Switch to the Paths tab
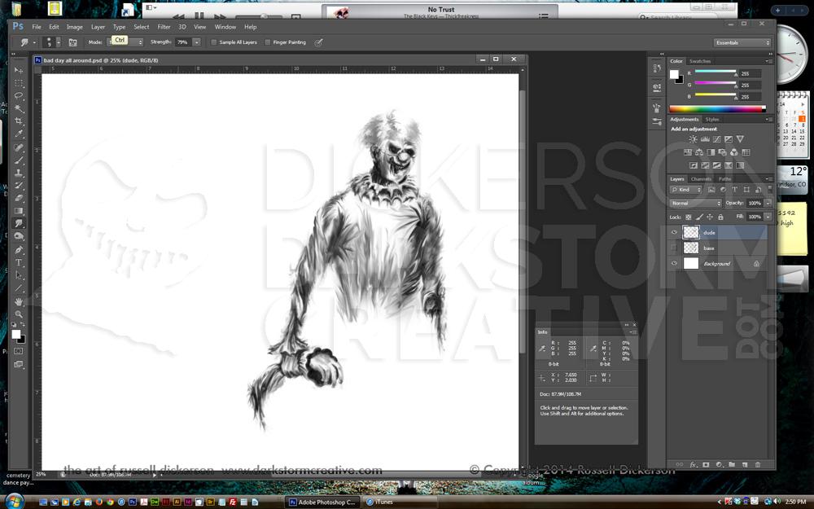This screenshot has width=814, height=509. click(724, 179)
